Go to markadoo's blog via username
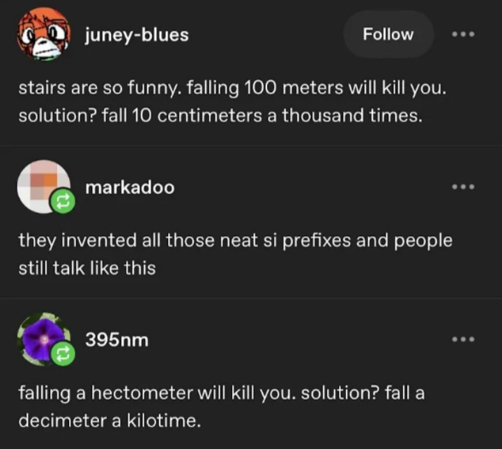The image size is (502, 449). coord(130,187)
